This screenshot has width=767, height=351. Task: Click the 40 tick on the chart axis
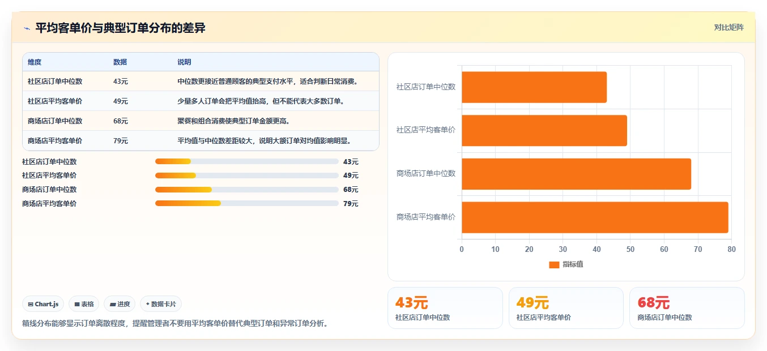tap(596, 249)
